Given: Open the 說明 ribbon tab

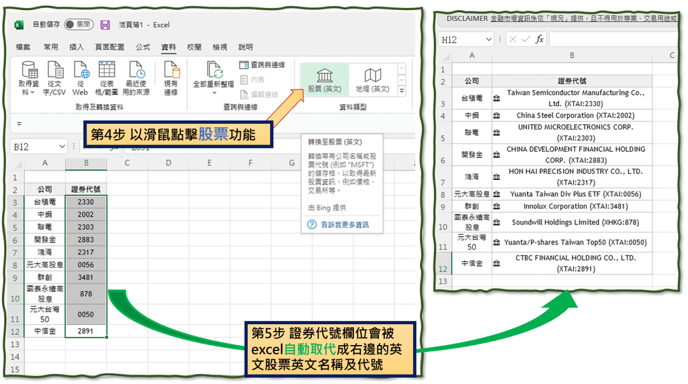Looking at the screenshot, I should point(246,47).
